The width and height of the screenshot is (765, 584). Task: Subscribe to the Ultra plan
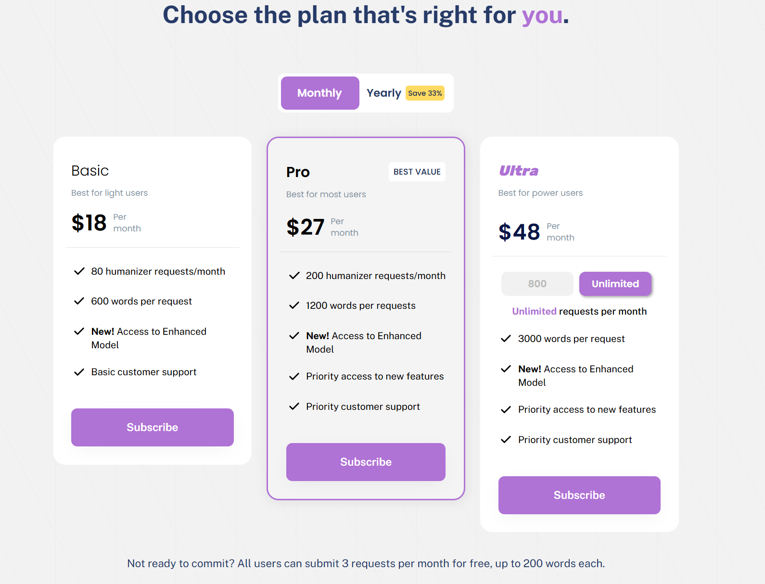579,495
